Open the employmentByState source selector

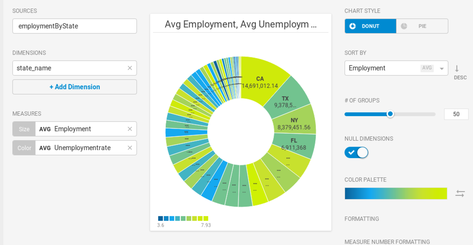click(x=75, y=26)
